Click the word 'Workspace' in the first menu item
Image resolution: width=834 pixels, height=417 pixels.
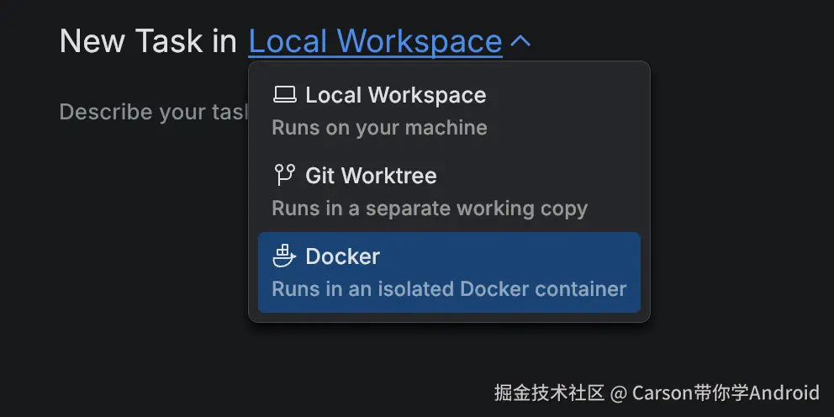[427, 95]
